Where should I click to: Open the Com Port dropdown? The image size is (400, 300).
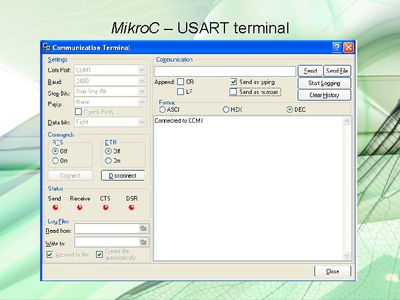coord(142,69)
